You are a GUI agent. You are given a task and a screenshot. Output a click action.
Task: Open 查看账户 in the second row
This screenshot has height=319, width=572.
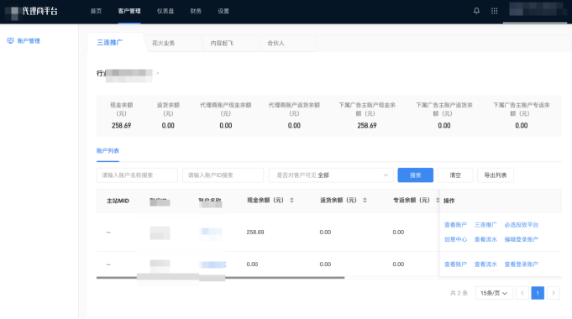click(x=455, y=264)
